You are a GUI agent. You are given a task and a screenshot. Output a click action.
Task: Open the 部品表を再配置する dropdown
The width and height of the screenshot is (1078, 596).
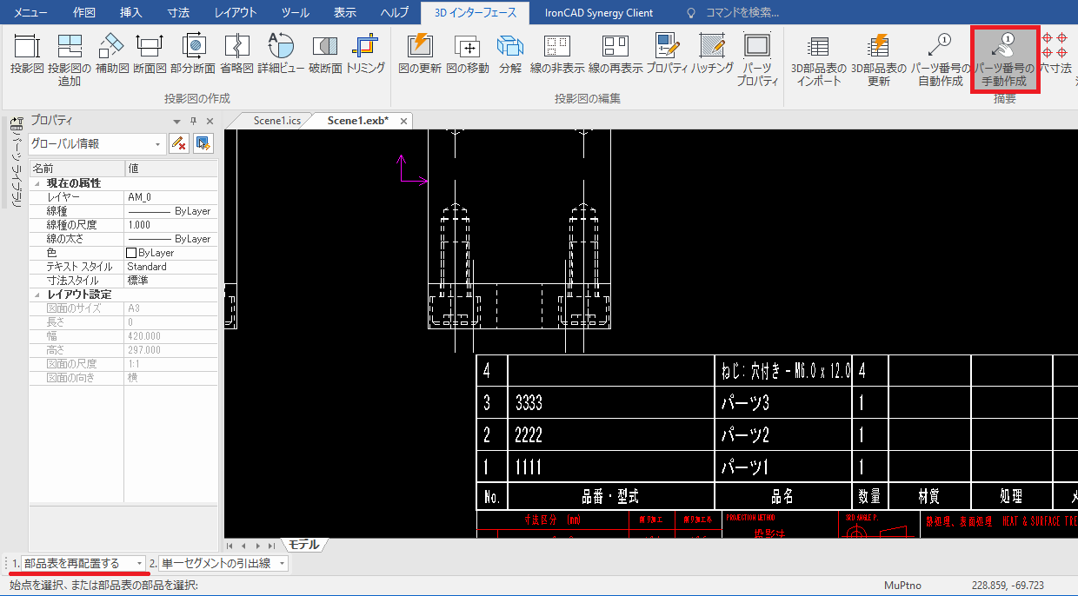click(140, 564)
